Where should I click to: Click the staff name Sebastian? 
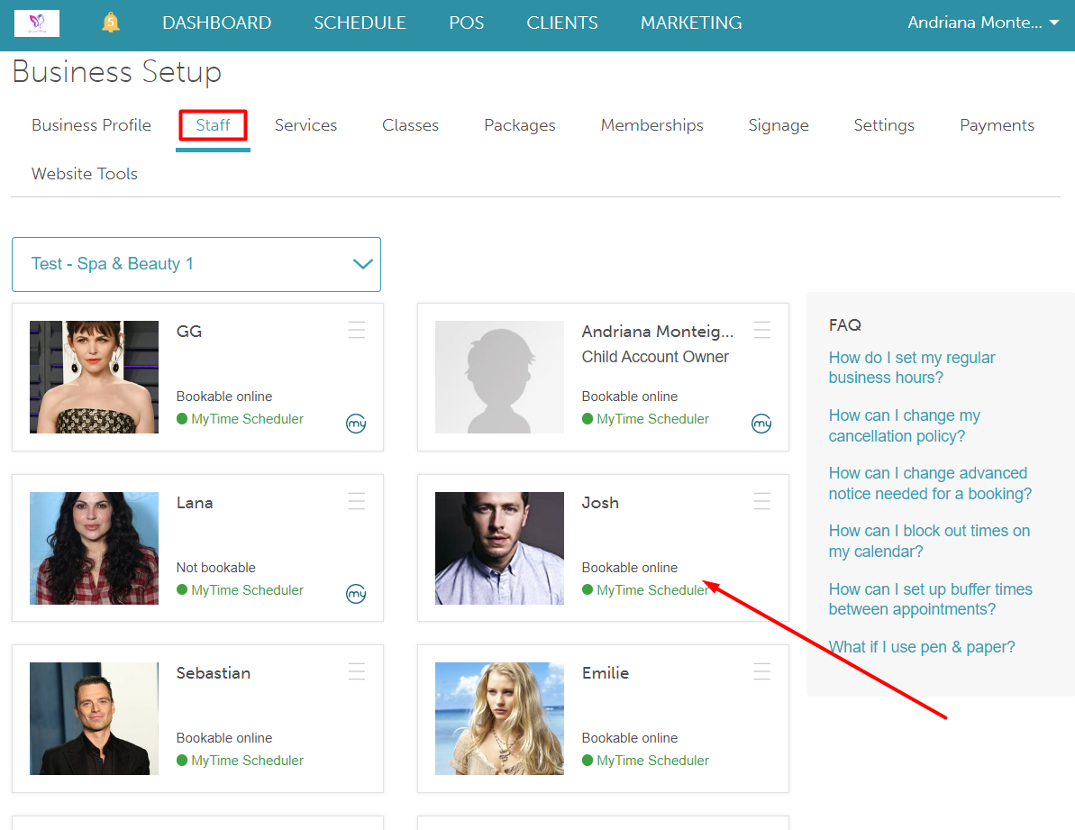point(214,673)
